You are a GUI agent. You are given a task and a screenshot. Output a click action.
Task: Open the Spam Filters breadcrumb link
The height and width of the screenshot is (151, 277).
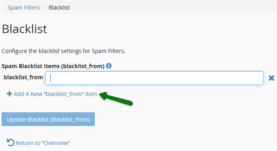24,8
